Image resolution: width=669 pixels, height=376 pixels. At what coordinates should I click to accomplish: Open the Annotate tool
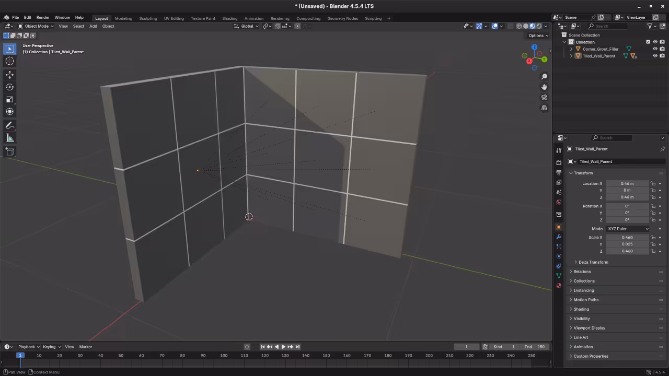(x=9, y=125)
